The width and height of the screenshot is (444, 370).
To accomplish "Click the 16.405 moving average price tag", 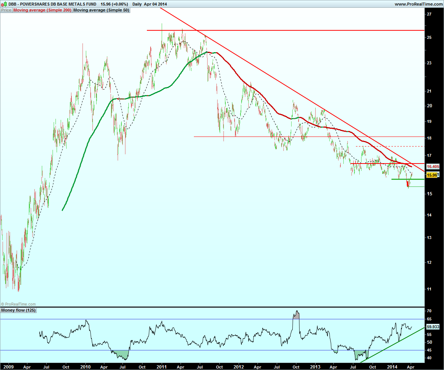I will pyautogui.click(x=433, y=166).
